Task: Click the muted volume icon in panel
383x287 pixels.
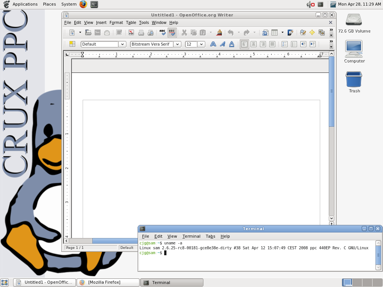Action: pyautogui.click(x=310, y=4)
